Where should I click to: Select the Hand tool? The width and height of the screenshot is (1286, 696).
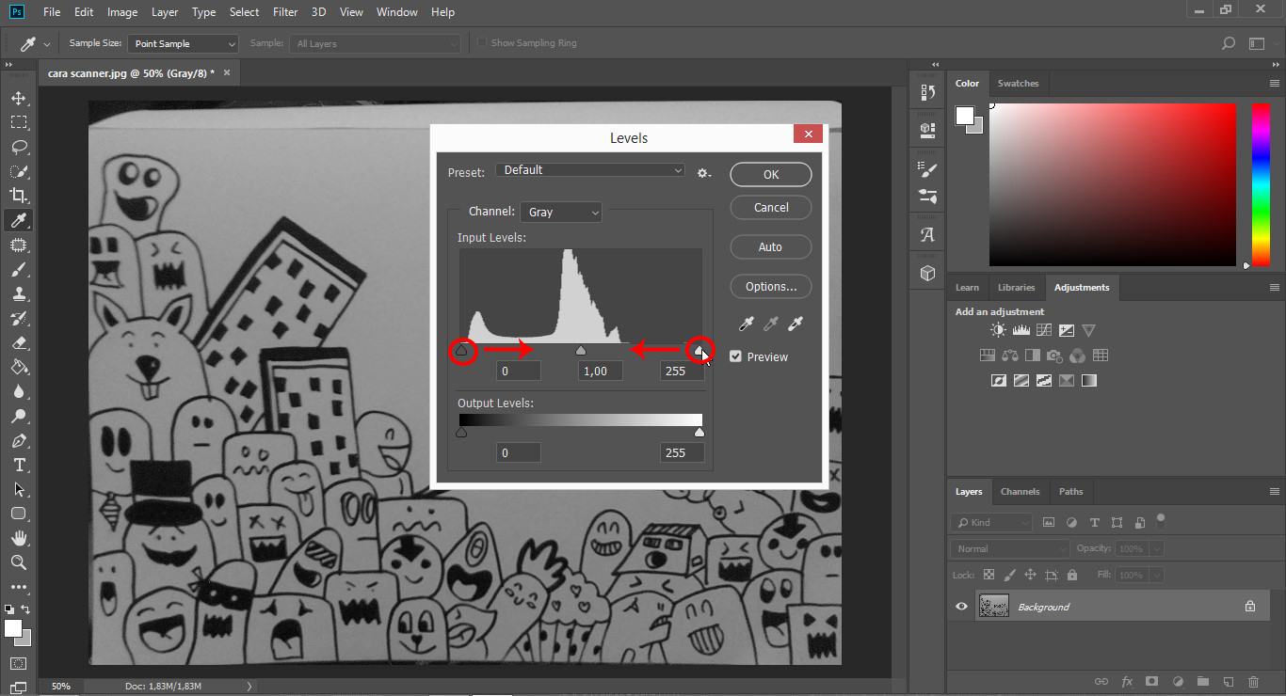point(18,539)
